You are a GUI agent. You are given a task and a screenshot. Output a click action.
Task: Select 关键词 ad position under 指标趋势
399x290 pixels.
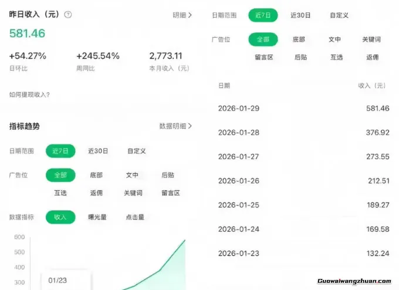click(x=133, y=193)
